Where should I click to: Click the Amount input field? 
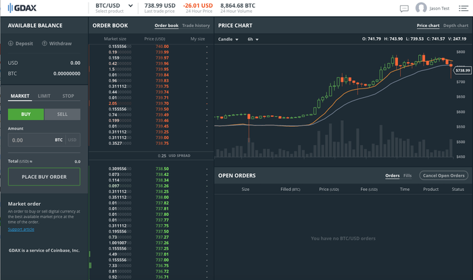pyautogui.click(x=30, y=140)
